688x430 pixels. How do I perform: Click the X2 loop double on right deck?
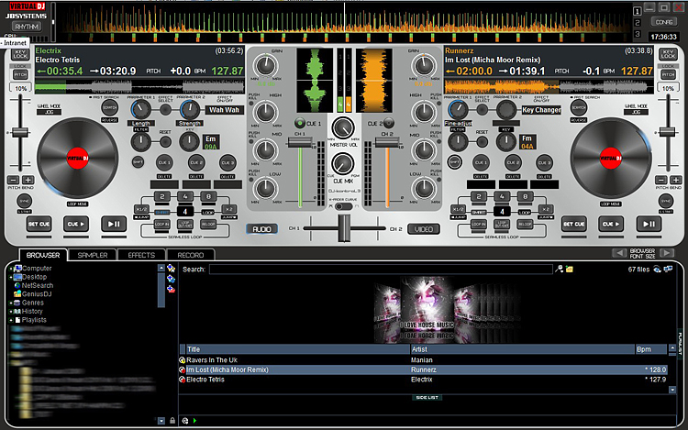click(546, 209)
